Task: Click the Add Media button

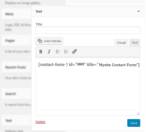Action: [49, 41]
